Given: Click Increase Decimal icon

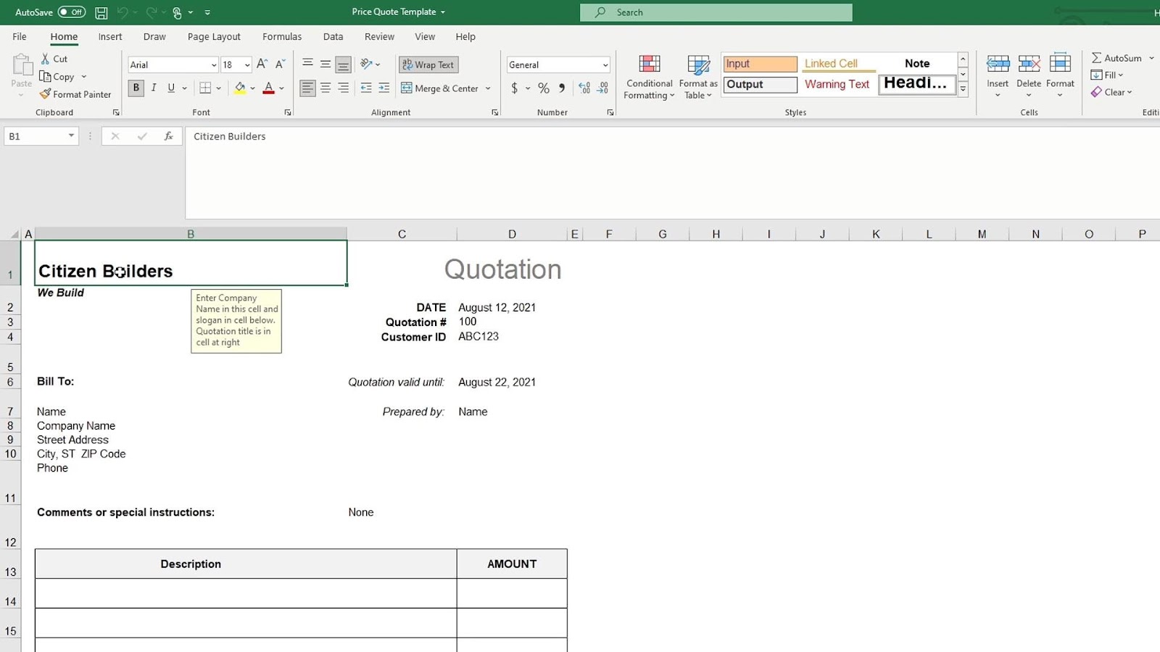Looking at the screenshot, I should coord(584,88).
